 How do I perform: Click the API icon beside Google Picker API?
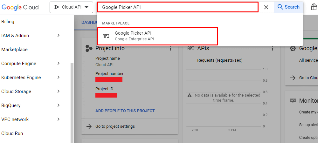click(106, 36)
